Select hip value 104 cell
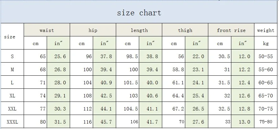Image resolution: width=279 pixels, height=129 pixels. pos(82,82)
